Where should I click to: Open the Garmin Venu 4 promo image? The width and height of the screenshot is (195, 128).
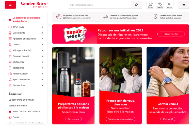(168, 74)
